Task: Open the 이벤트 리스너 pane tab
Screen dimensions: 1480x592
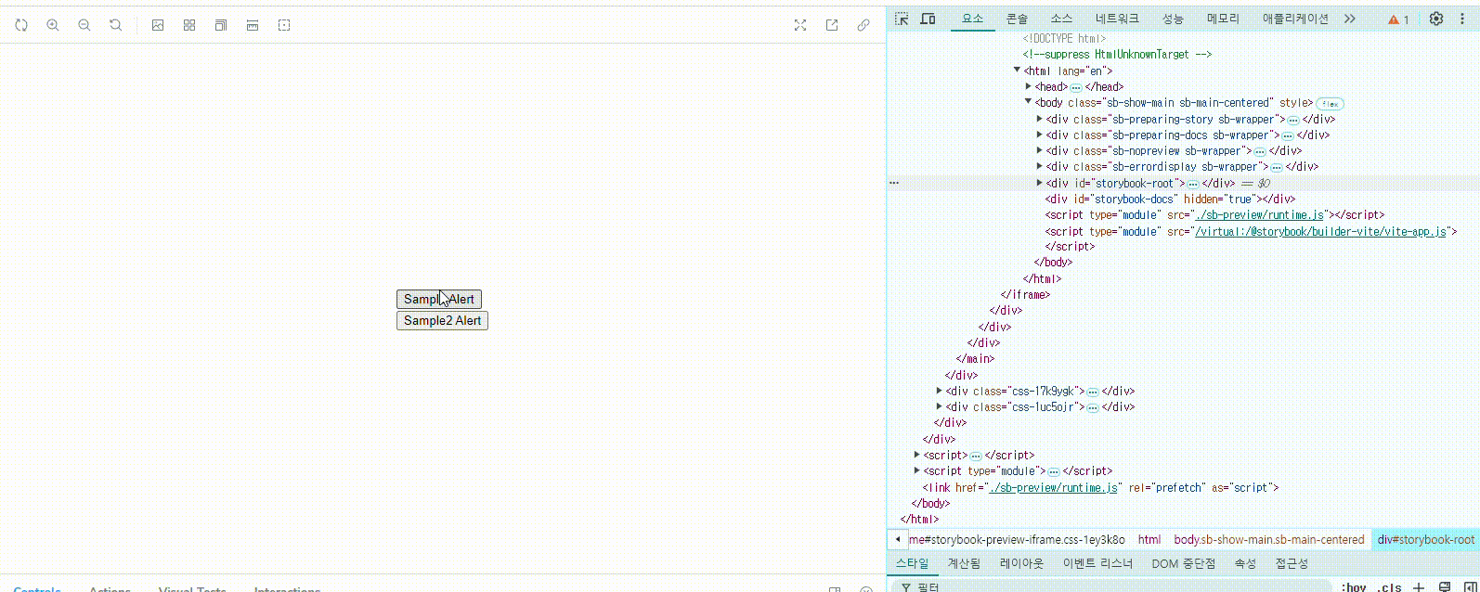Action: [1097, 563]
